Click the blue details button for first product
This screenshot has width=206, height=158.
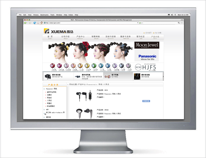(x=146, y=101)
